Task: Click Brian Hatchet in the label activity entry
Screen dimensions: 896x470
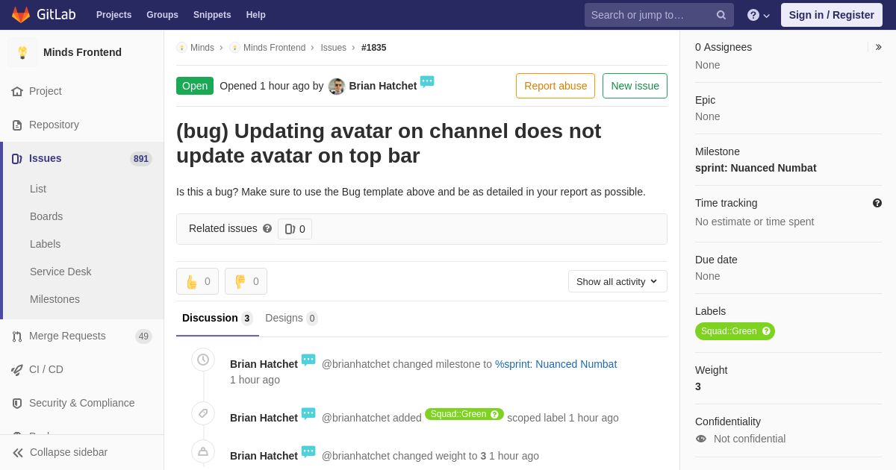Action: tap(264, 418)
